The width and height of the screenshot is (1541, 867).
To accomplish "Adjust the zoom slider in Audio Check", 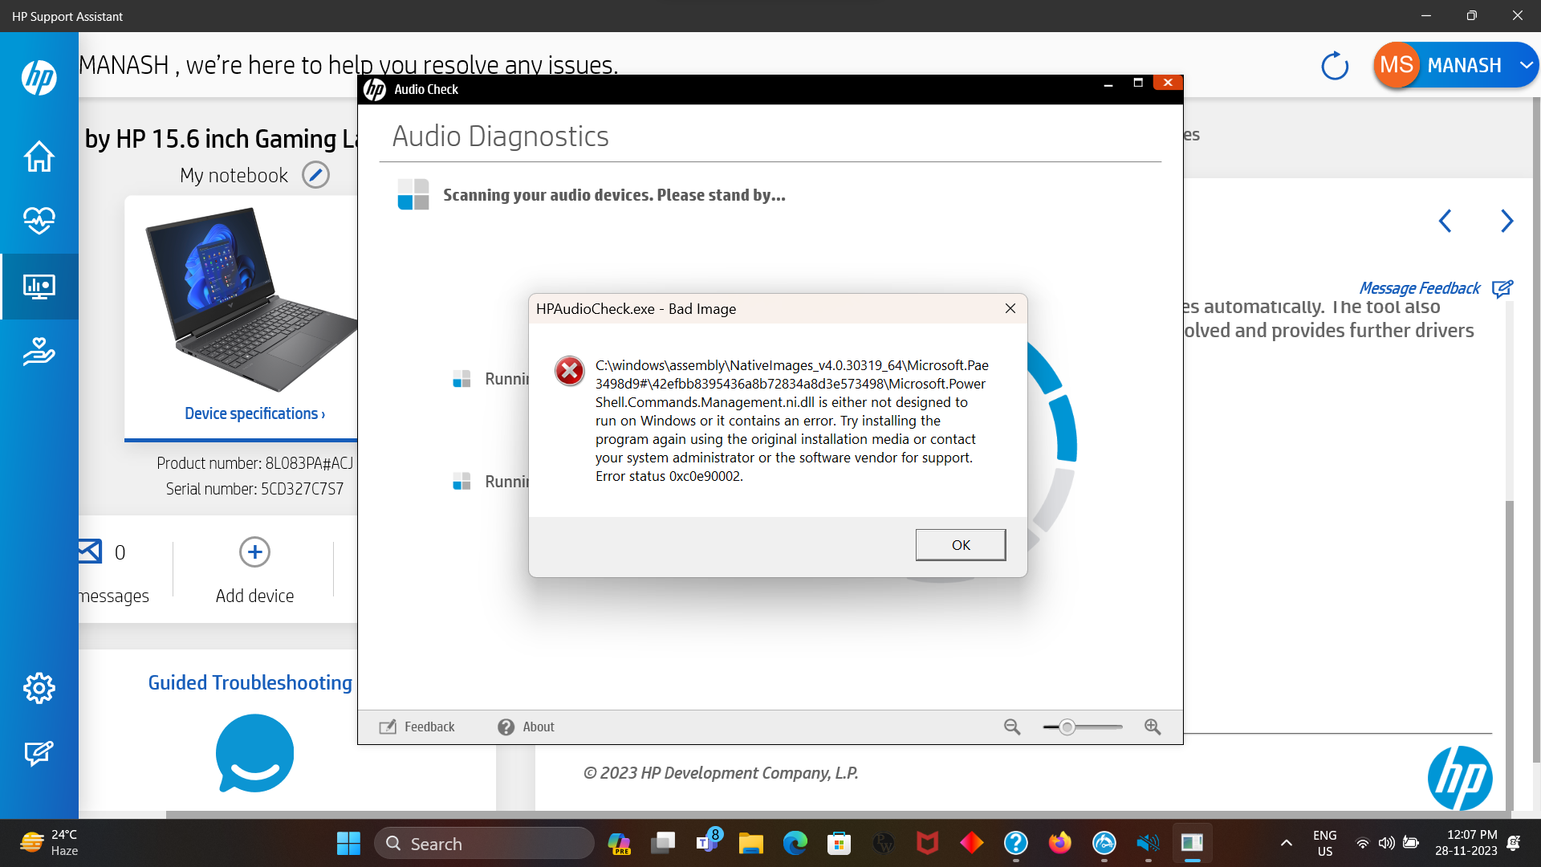I will click(1067, 727).
